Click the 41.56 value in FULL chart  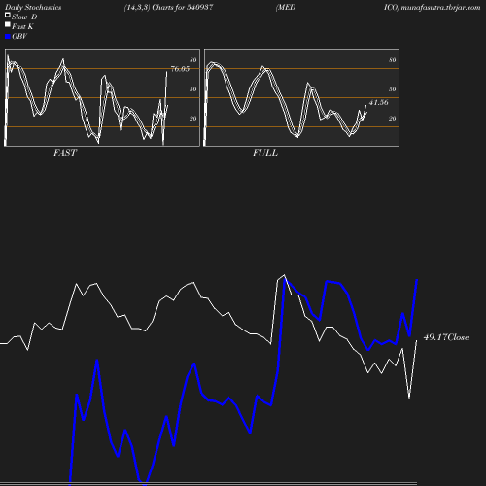[x=378, y=102]
